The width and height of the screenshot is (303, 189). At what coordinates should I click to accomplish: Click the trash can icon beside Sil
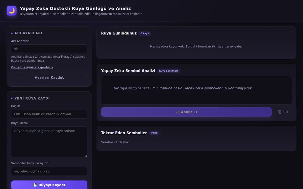pos(280,112)
